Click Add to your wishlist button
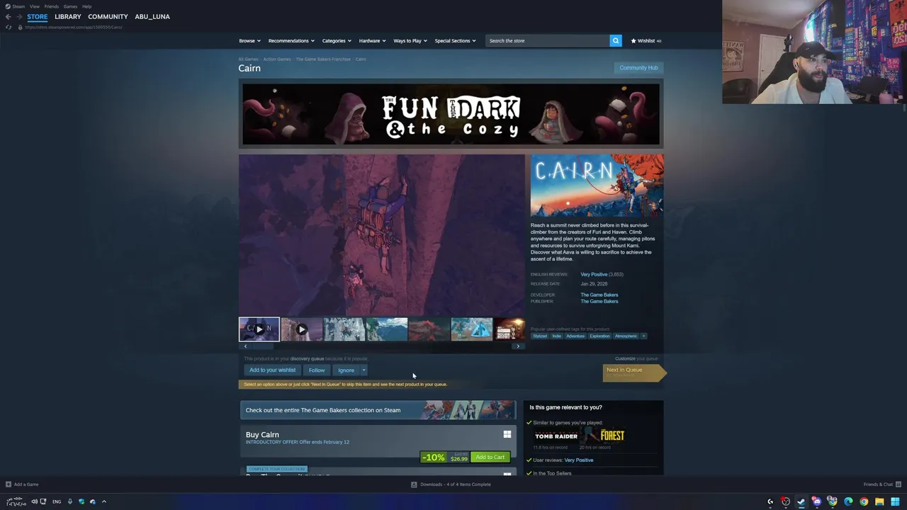The image size is (907, 510). 272,370
